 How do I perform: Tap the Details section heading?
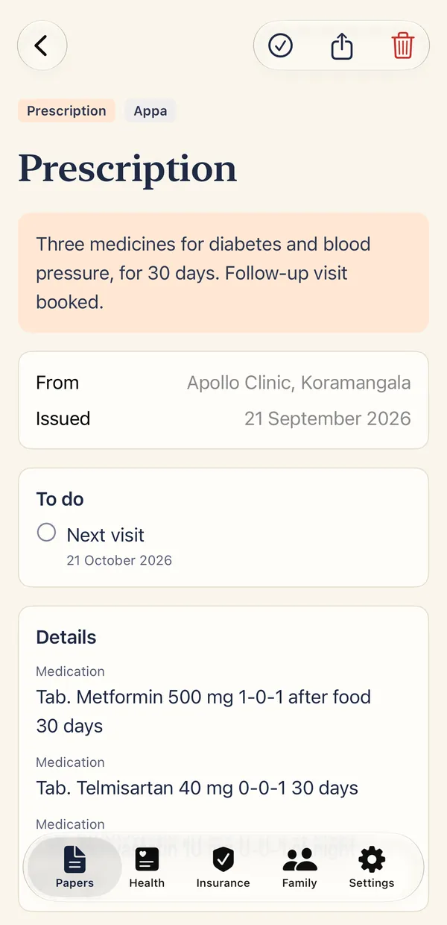(66, 637)
